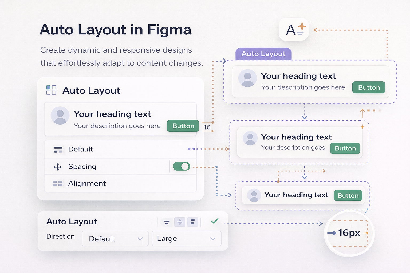This screenshot has height=273, width=410.
Task: Click 'Your heading text' in bottom single-line card
Action: point(296,195)
